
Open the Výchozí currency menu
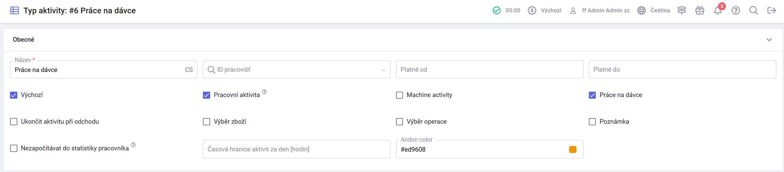point(544,11)
